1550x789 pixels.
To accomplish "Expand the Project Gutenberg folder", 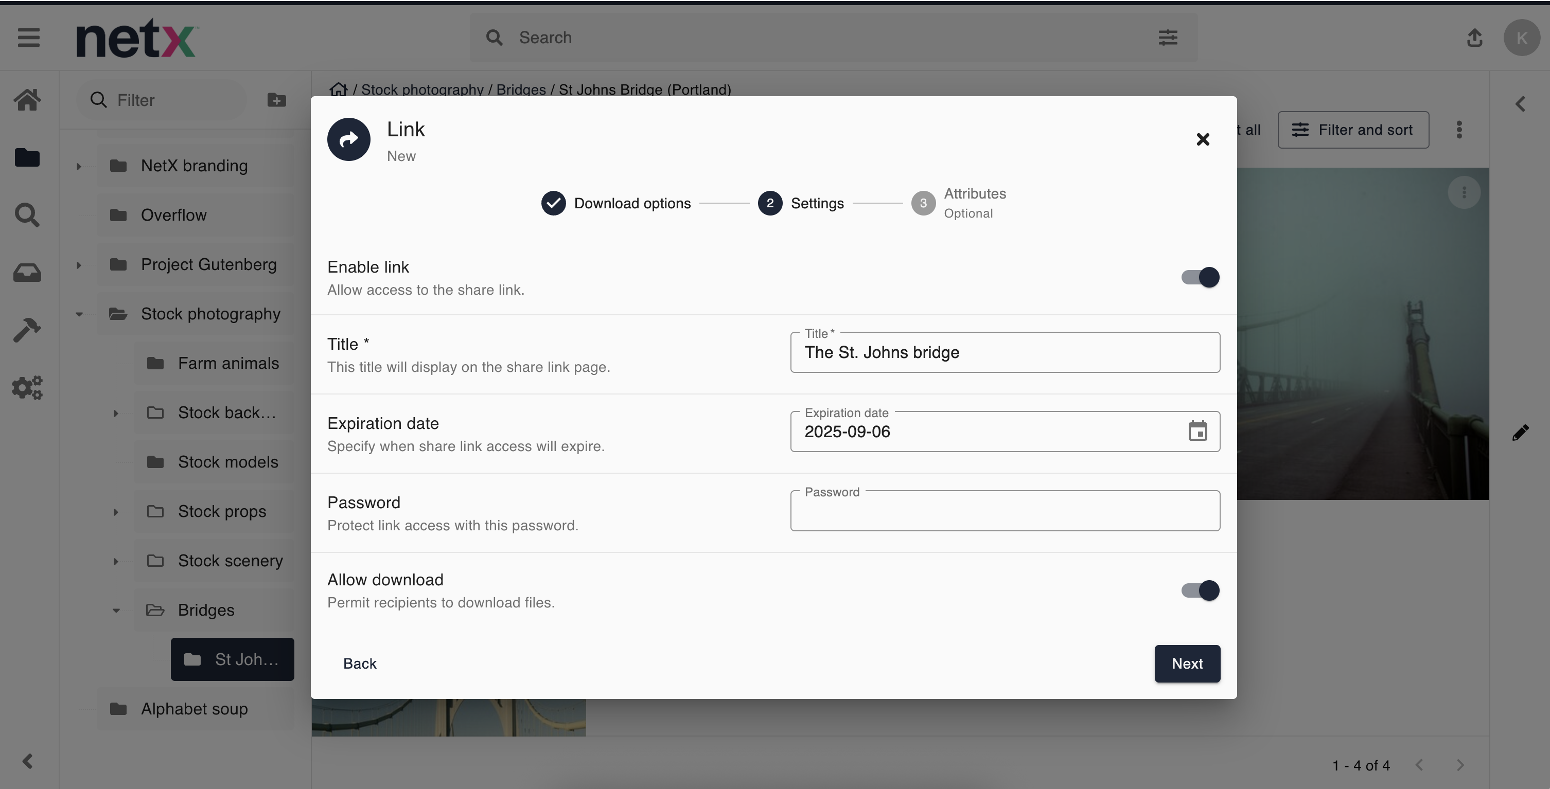I will coord(79,264).
